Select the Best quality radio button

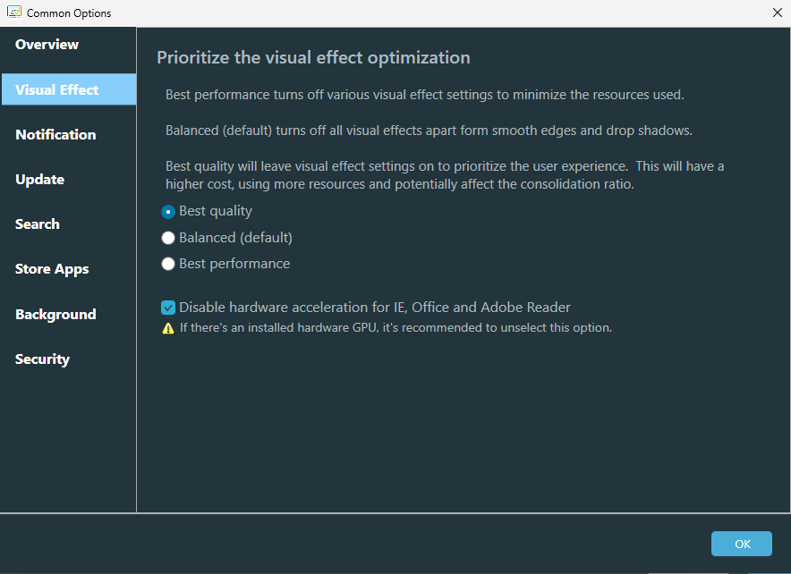pyautogui.click(x=168, y=212)
